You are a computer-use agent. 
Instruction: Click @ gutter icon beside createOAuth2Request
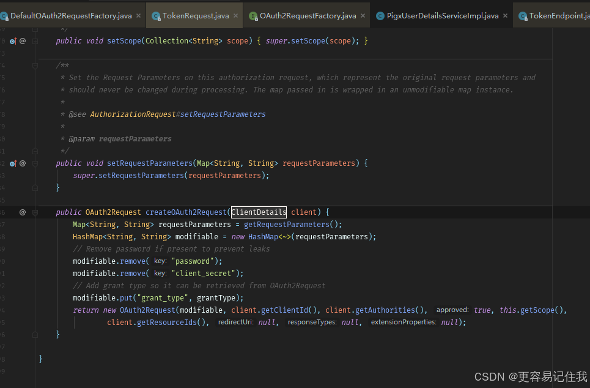pyautogui.click(x=23, y=212)
